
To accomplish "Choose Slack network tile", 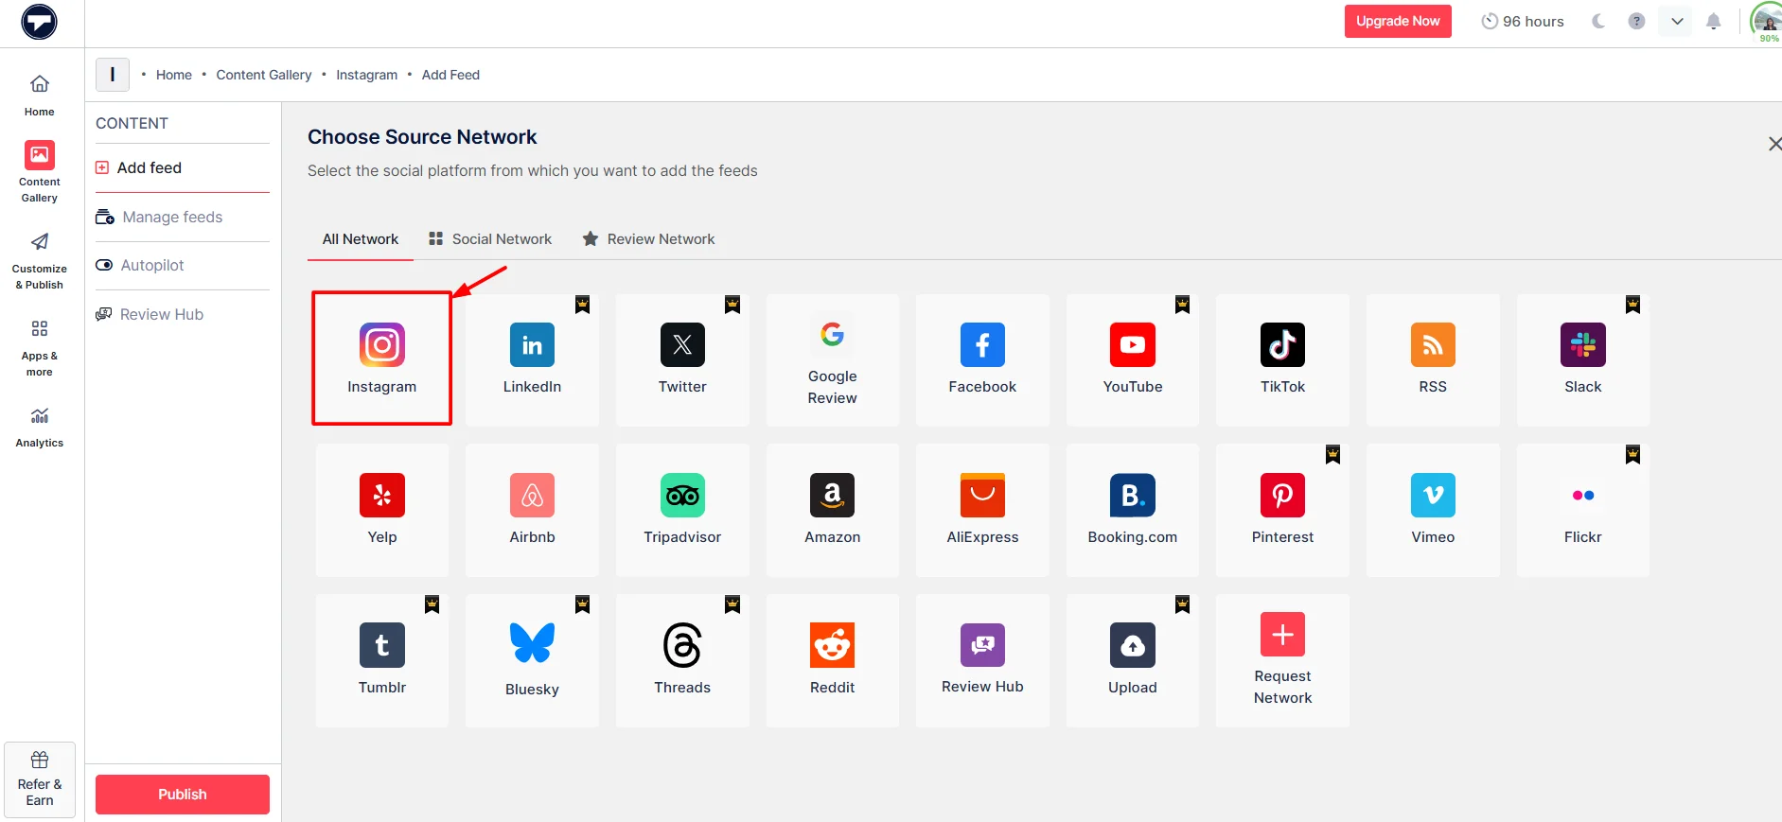I will coord(1583,359).
